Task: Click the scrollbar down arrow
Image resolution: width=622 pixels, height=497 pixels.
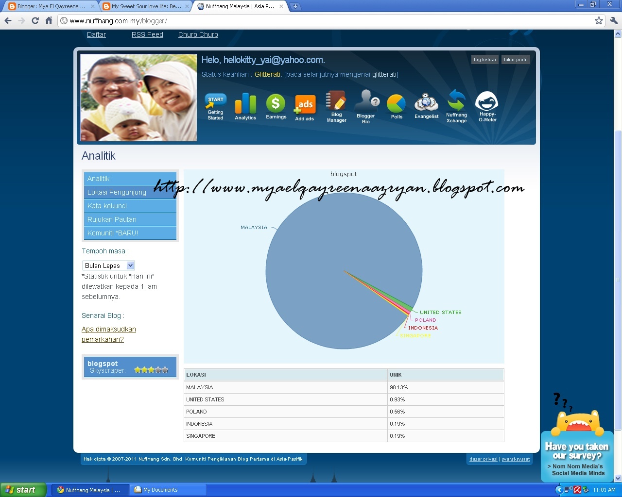Action: (x=618, y=478)
